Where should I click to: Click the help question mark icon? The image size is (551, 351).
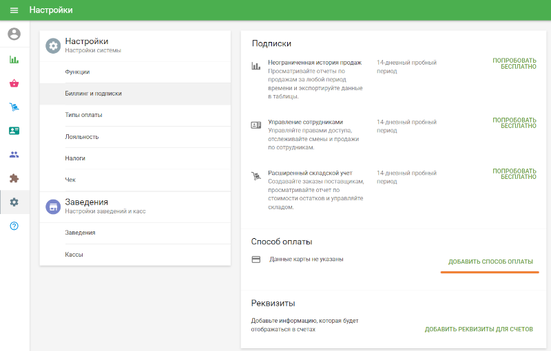14,226
